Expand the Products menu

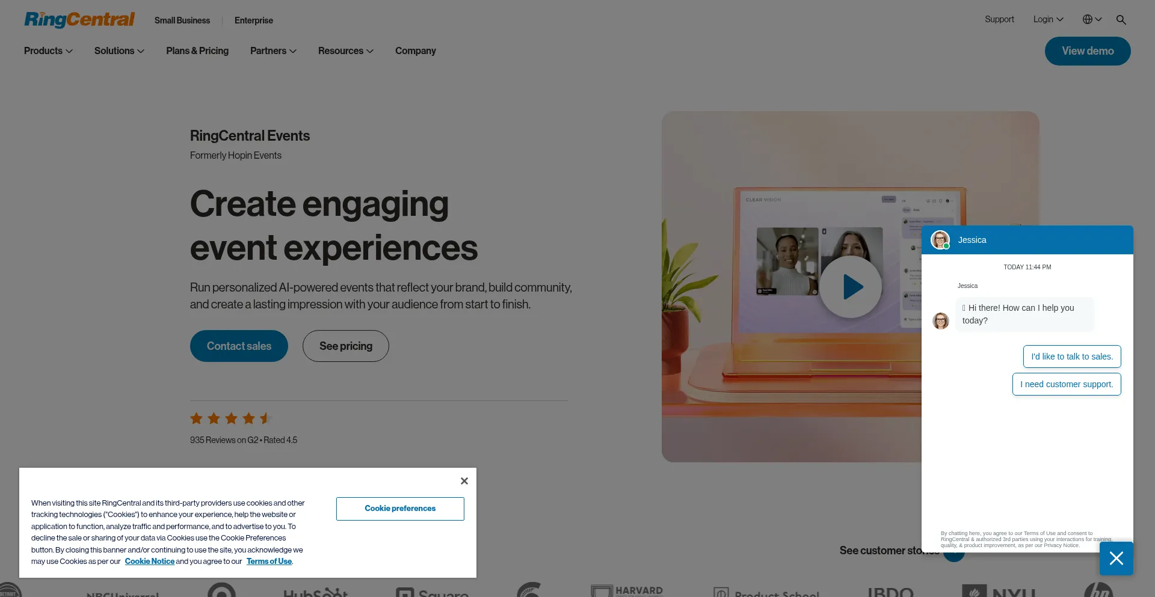click(48, 51)
